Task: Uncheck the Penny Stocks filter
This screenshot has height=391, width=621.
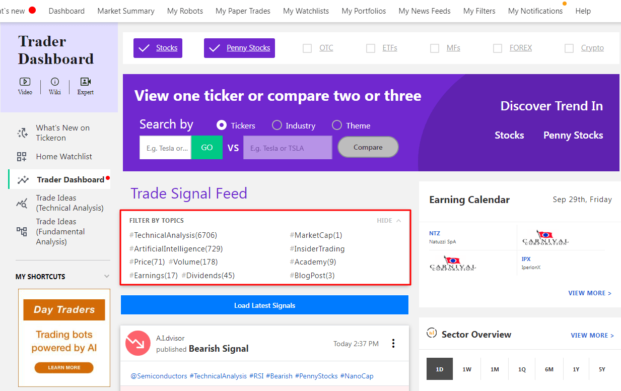Action: [x=239, y=48]
